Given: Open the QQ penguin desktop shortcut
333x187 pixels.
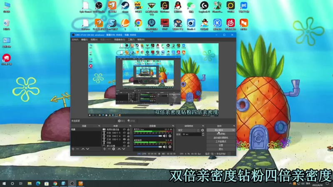Looking at the screenshot, I should (x=178, y=7).
